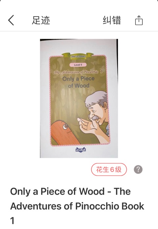The image size is (158, 229).
Task: Tap the 花生6级 level badge
Action: tap(109, 169)
